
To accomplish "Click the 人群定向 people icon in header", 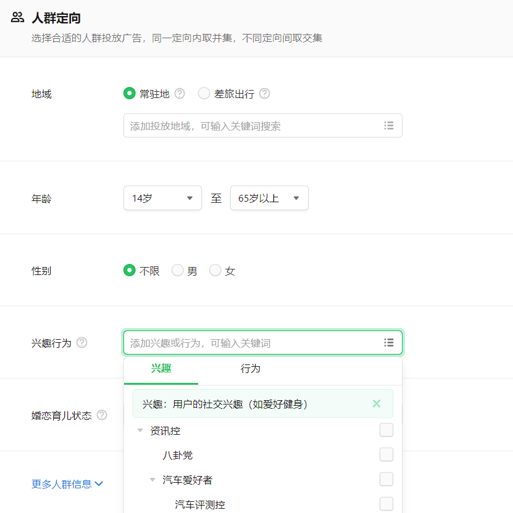I will (17, 18).
